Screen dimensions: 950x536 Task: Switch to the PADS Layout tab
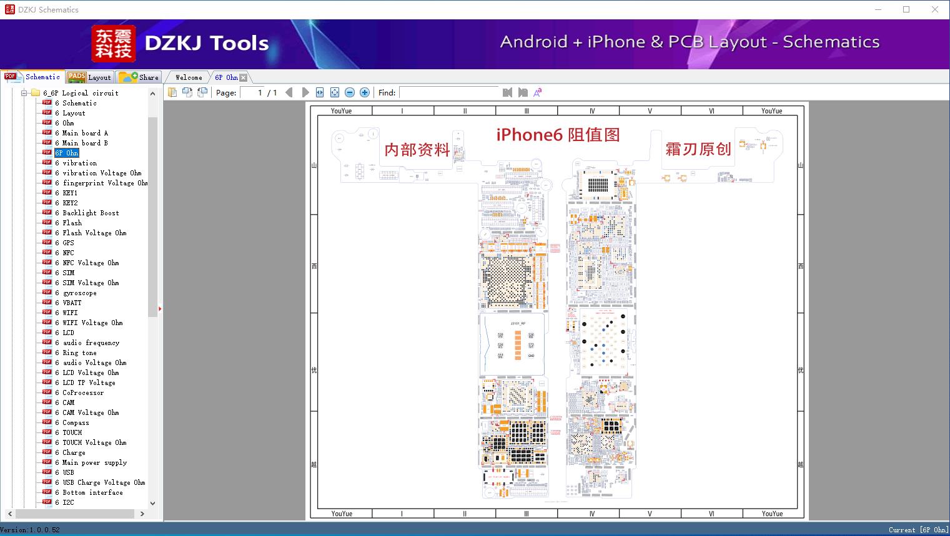click(x=89, y=77)
